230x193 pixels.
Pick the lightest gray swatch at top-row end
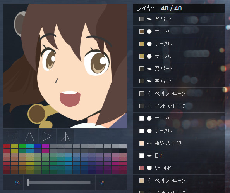pos(123,146)
